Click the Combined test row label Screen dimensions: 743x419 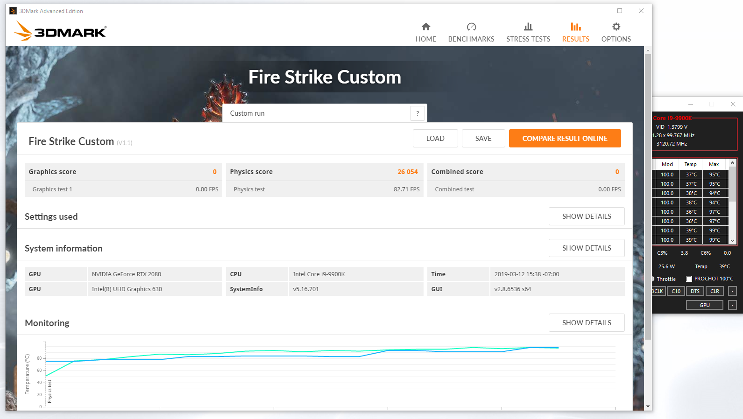[x=454, y=189]
